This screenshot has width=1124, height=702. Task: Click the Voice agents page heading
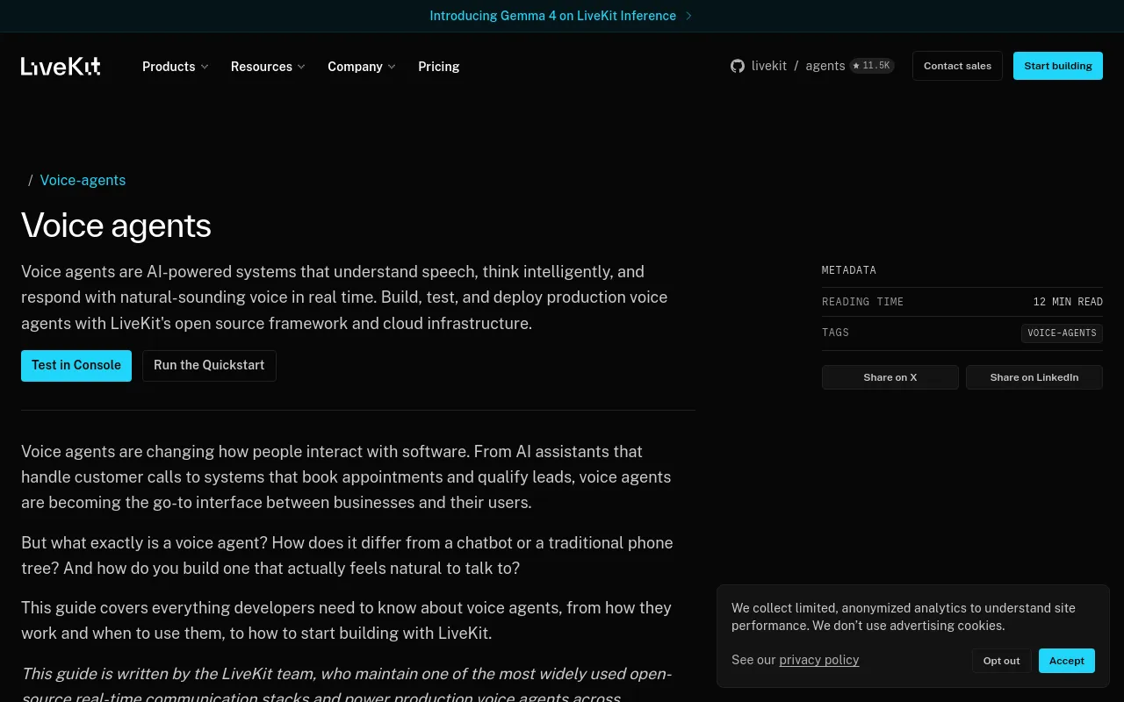116,226
